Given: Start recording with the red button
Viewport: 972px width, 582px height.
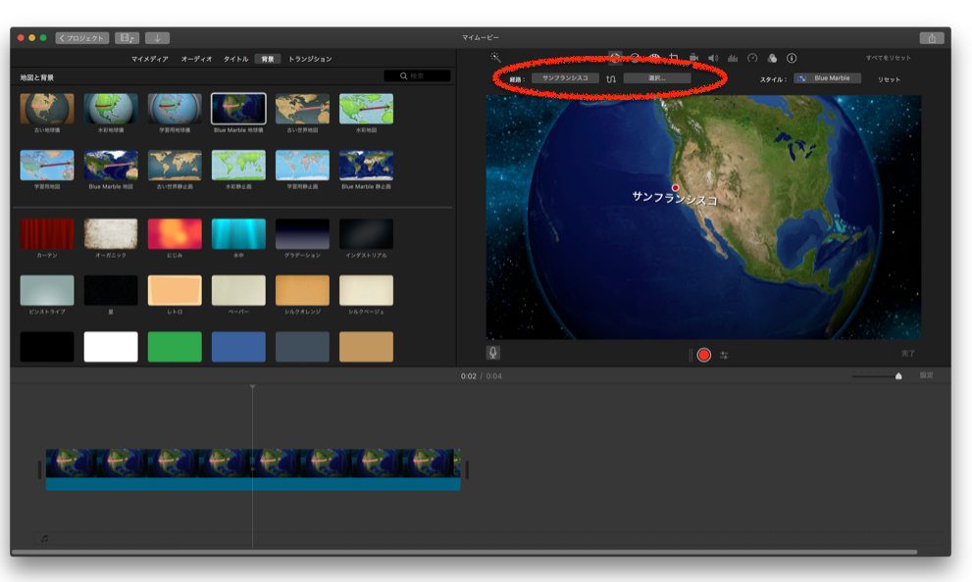Looking at the screenshot, I should pos(703,355).
